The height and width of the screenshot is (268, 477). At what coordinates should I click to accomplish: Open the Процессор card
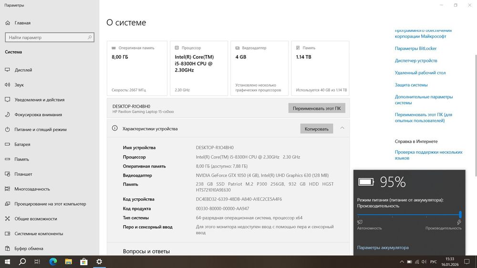[x=198, y=68]
